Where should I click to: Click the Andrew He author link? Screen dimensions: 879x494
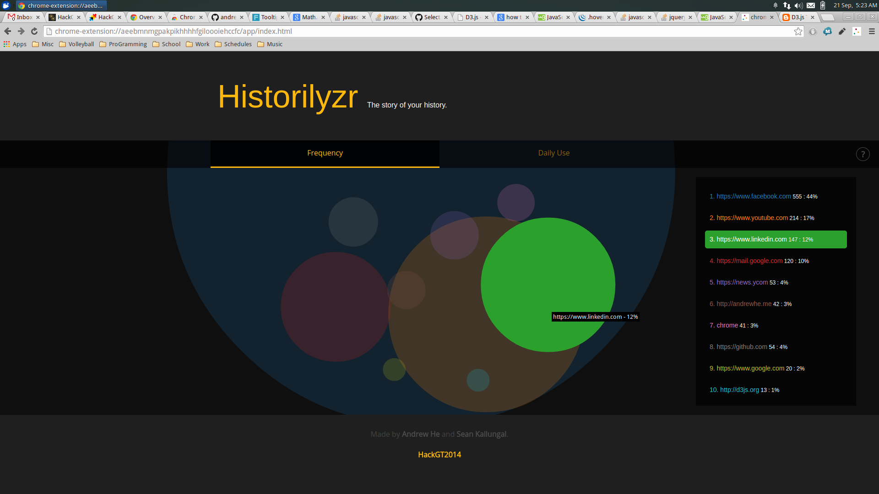tap(420, 434)
